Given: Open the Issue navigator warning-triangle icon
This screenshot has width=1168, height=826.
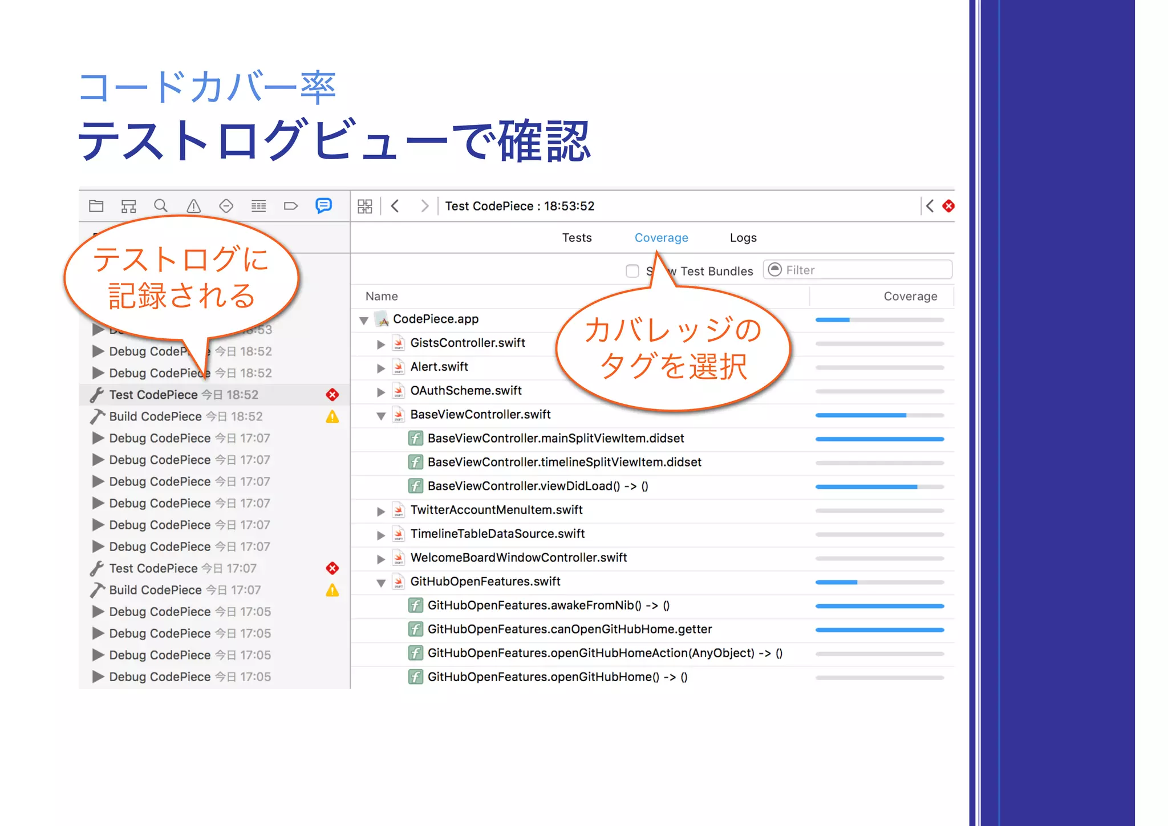Looking at the screenshot, I should point(194,206).
